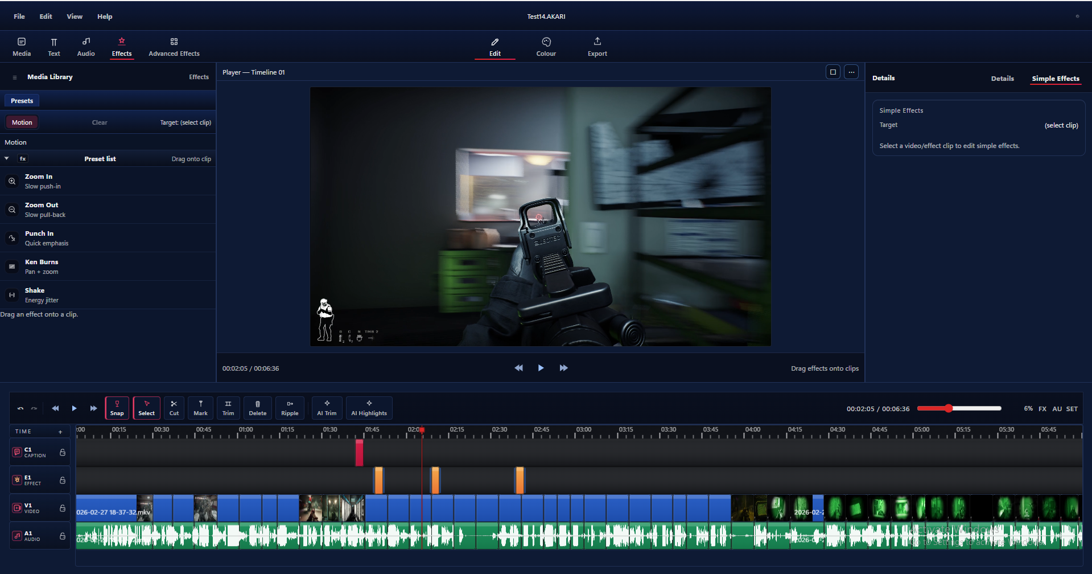Open the View menu
Image resolution: width=1092 pixels, height=574 pixels.
tap(74, 16)
